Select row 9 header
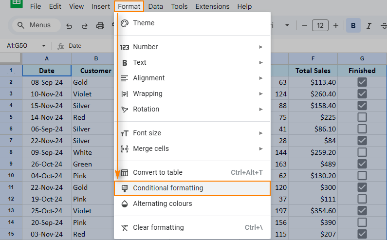 (11, 164)
